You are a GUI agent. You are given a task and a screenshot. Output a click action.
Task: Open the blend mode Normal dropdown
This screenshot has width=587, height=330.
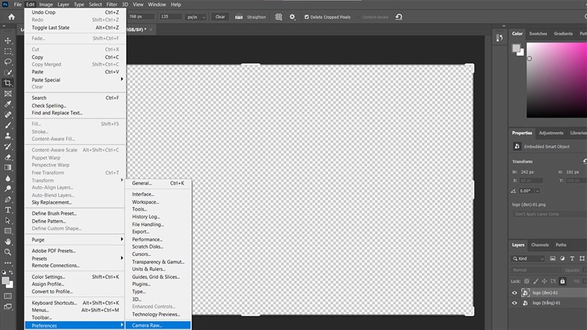point(536,270)
